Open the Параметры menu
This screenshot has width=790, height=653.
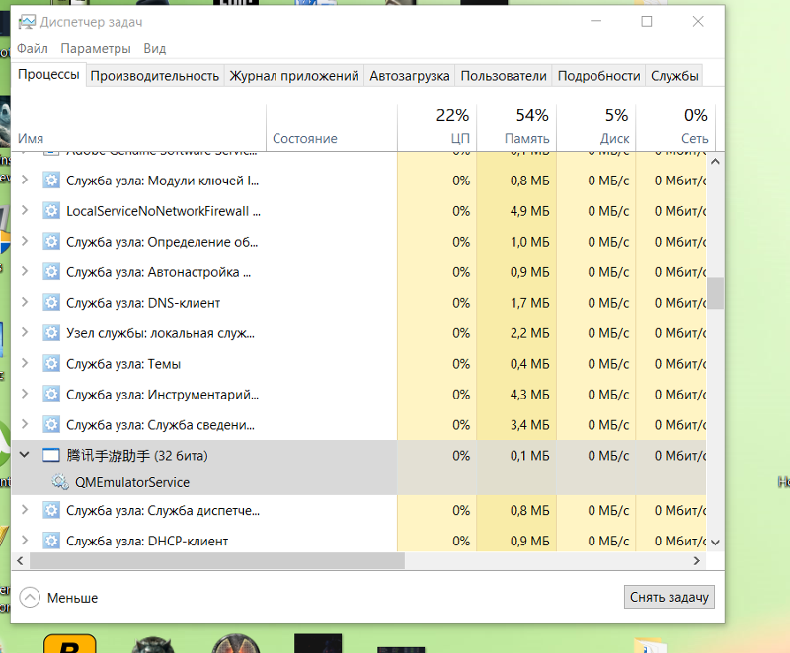click(x=95, y=48)
